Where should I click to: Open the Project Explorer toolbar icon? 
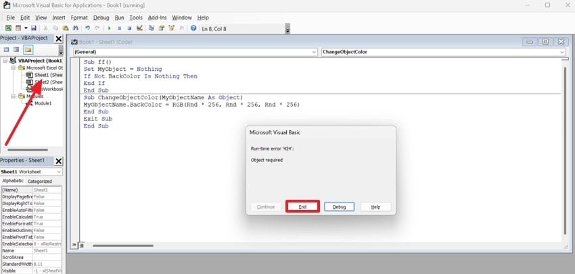click(151, 28)
